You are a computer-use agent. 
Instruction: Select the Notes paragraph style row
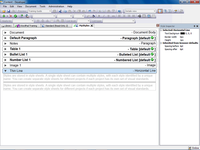(79, 43)
